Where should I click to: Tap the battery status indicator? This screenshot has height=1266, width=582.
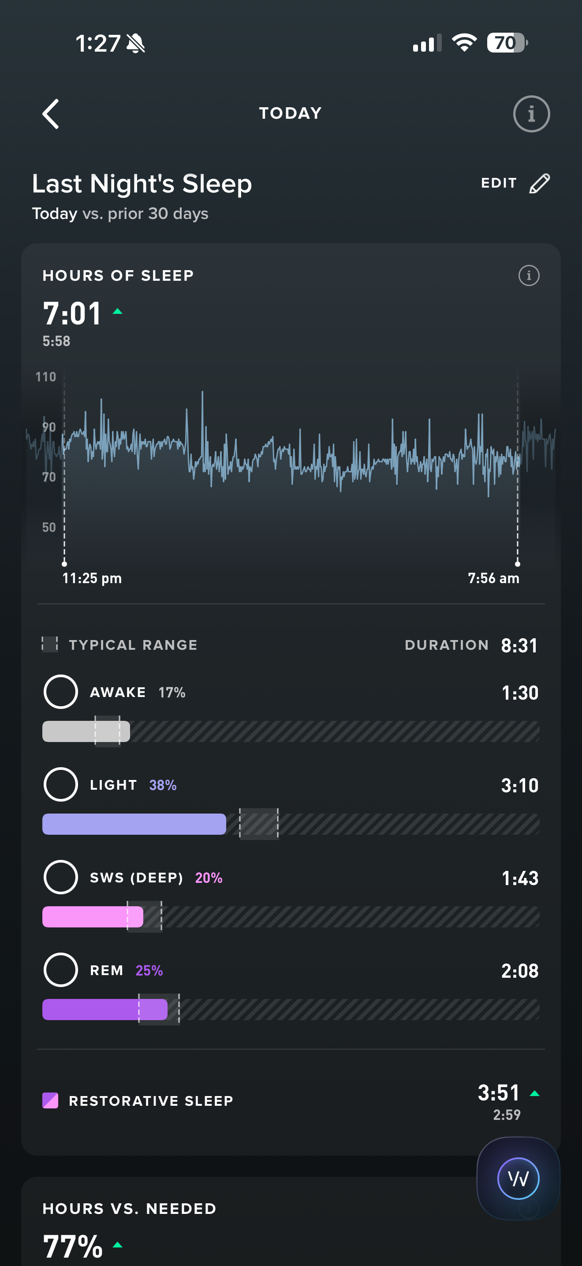(x=507, y=43)
